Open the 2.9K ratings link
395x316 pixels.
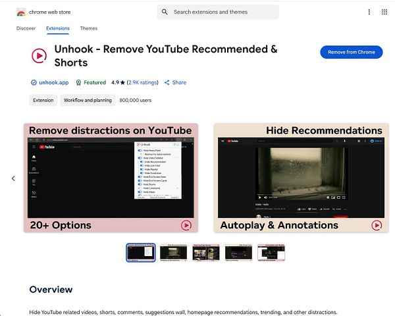tap(143, 82)
